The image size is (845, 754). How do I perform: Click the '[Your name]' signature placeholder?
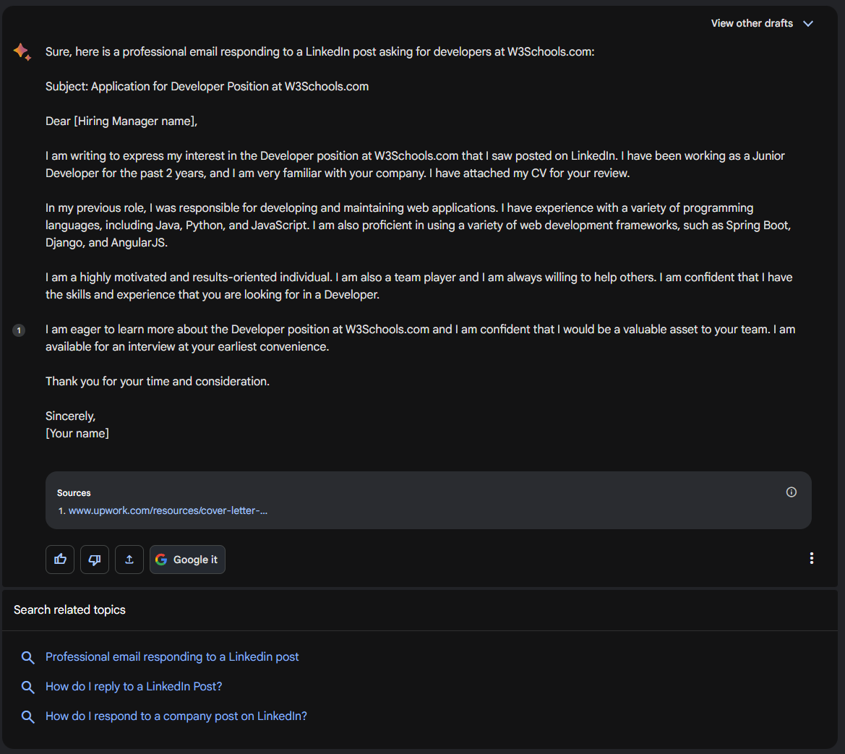click(x=77, y=434)
